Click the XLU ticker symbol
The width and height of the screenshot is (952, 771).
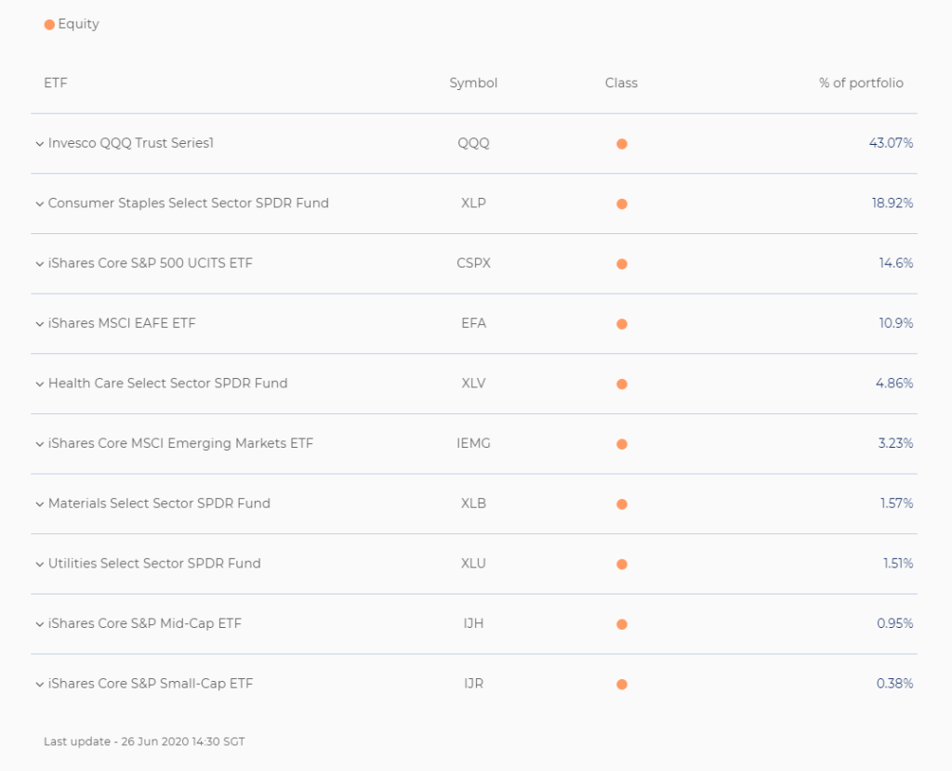tap(473, 563)
